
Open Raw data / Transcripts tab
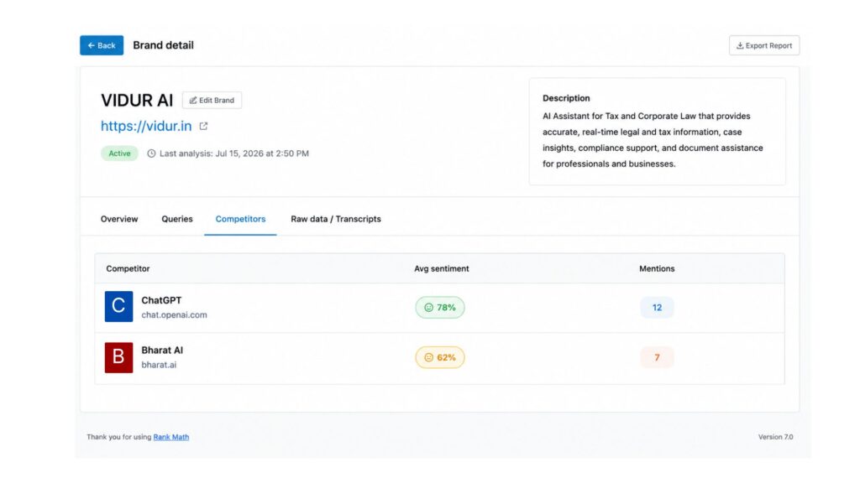coord(336,219)
